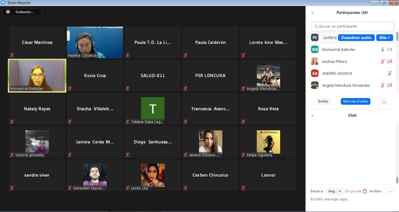Click the Archivo file icon in chat
Image resolution: width=399 pixels, height=212 pixels.
tap(365, 191)
